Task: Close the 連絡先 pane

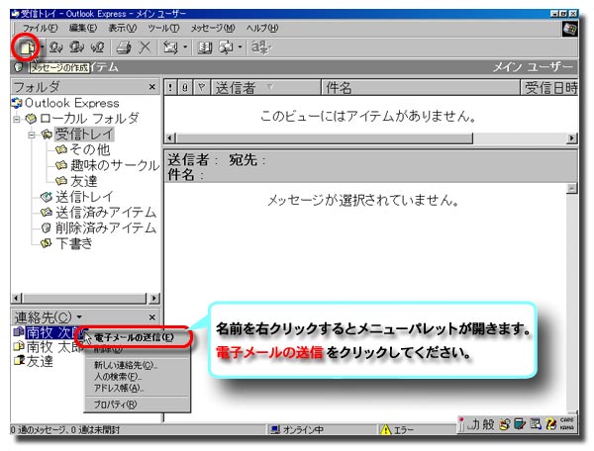Action: 151,317
